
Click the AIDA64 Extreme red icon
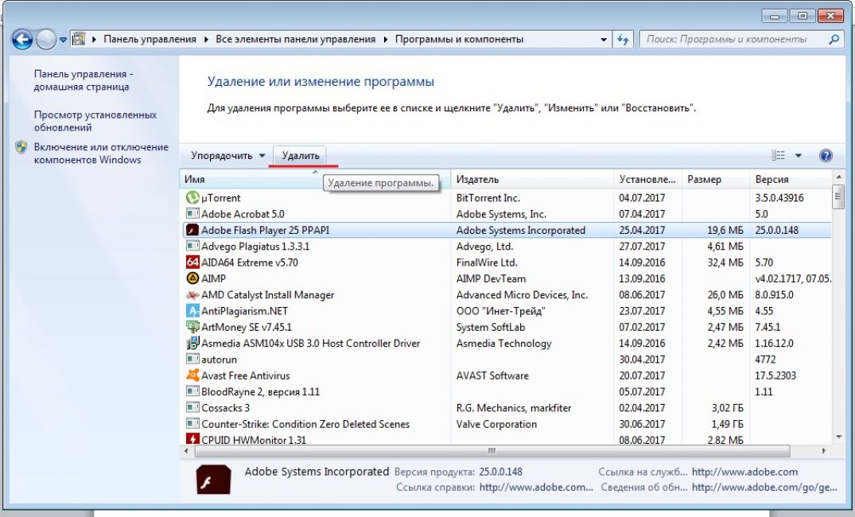coord(192,262)
